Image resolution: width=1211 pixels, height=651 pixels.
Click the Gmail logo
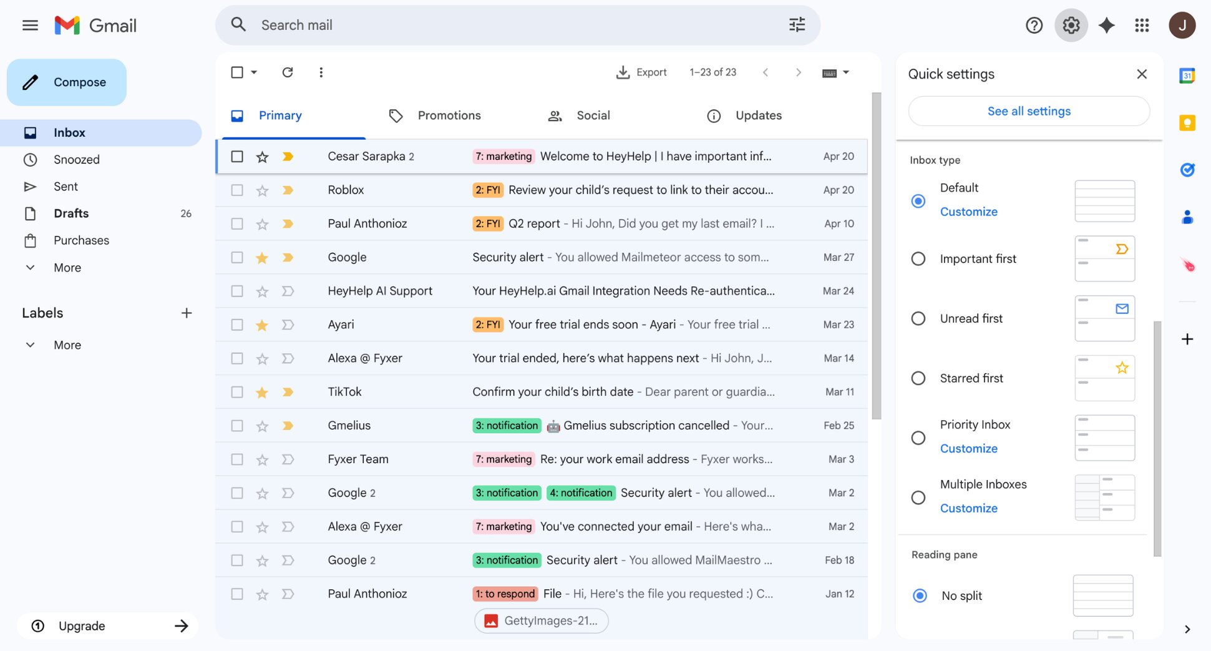(95, 26)
